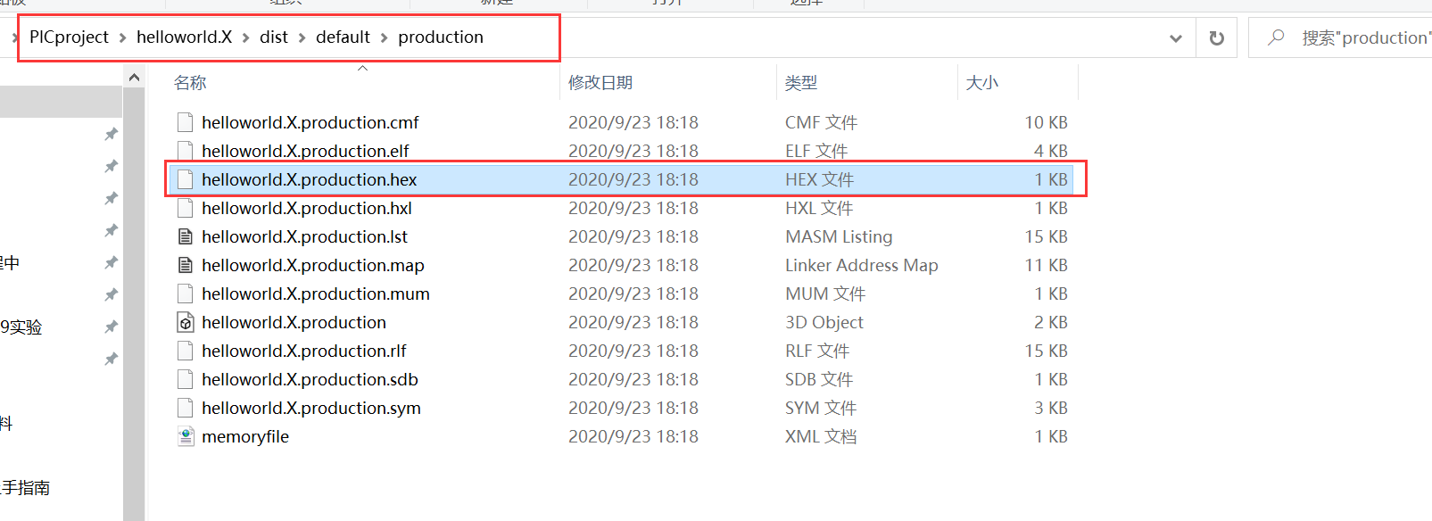The height and width of the screenshot is (521, 1432).
Task: Select the 3D Object named helloworld.X.production
Action: pyautogui.click(x=294, y=322)
